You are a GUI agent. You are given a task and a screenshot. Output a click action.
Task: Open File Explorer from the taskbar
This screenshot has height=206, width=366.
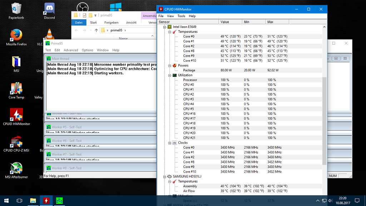point(33,200)
